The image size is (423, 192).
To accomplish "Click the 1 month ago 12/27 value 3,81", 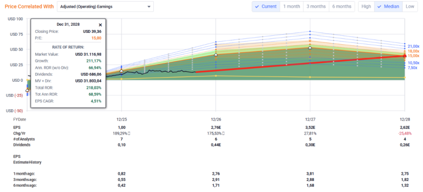I will tap(310, 174).
